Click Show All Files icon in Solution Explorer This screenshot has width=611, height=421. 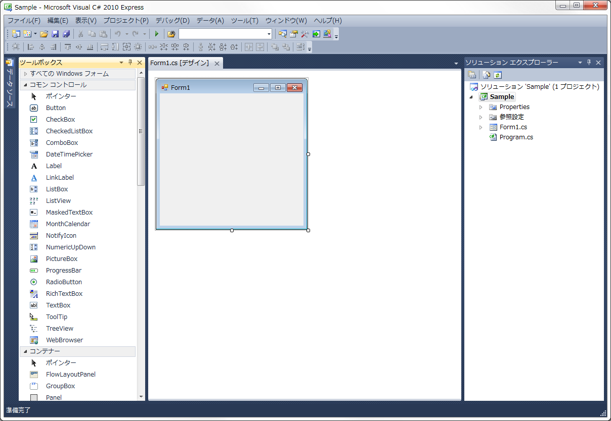point(486,75)
